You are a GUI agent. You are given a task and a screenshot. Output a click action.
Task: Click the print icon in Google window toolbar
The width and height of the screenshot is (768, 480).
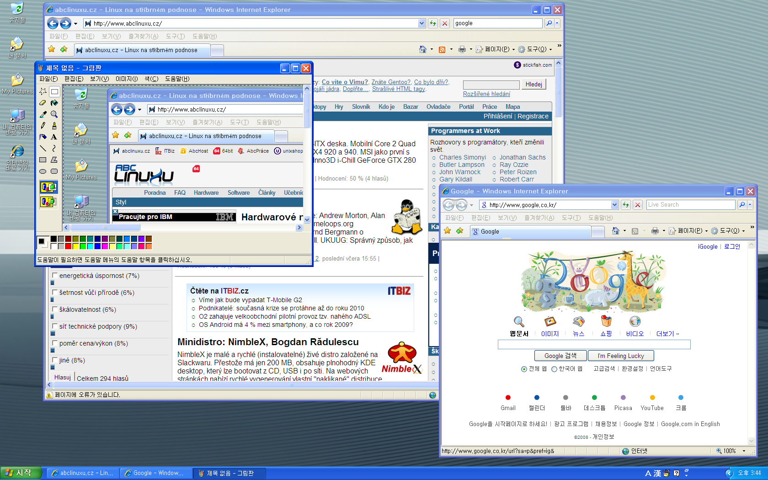point(655,231)
